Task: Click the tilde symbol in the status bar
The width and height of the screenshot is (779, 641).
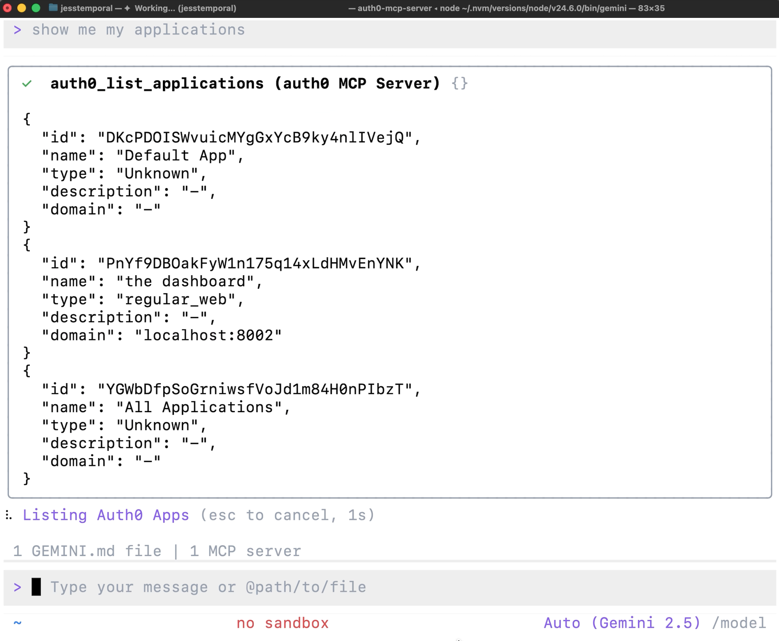Action: [17, 623]
